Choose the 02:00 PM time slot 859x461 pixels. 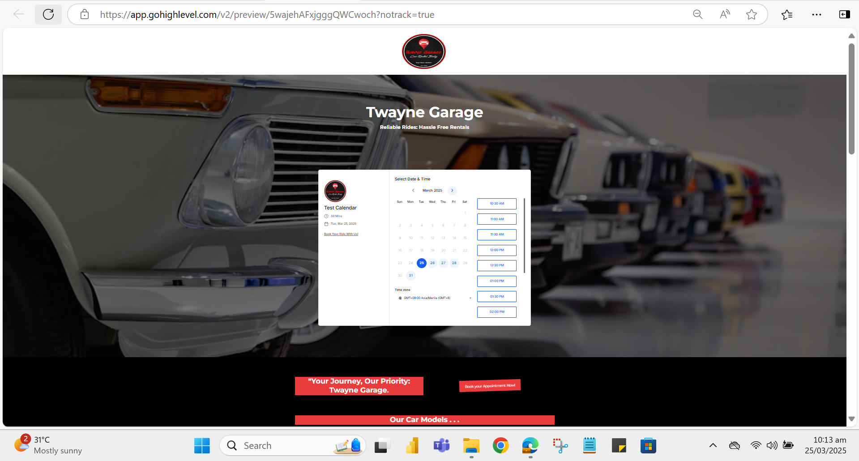pyautogui.click(x=497, y=312)
